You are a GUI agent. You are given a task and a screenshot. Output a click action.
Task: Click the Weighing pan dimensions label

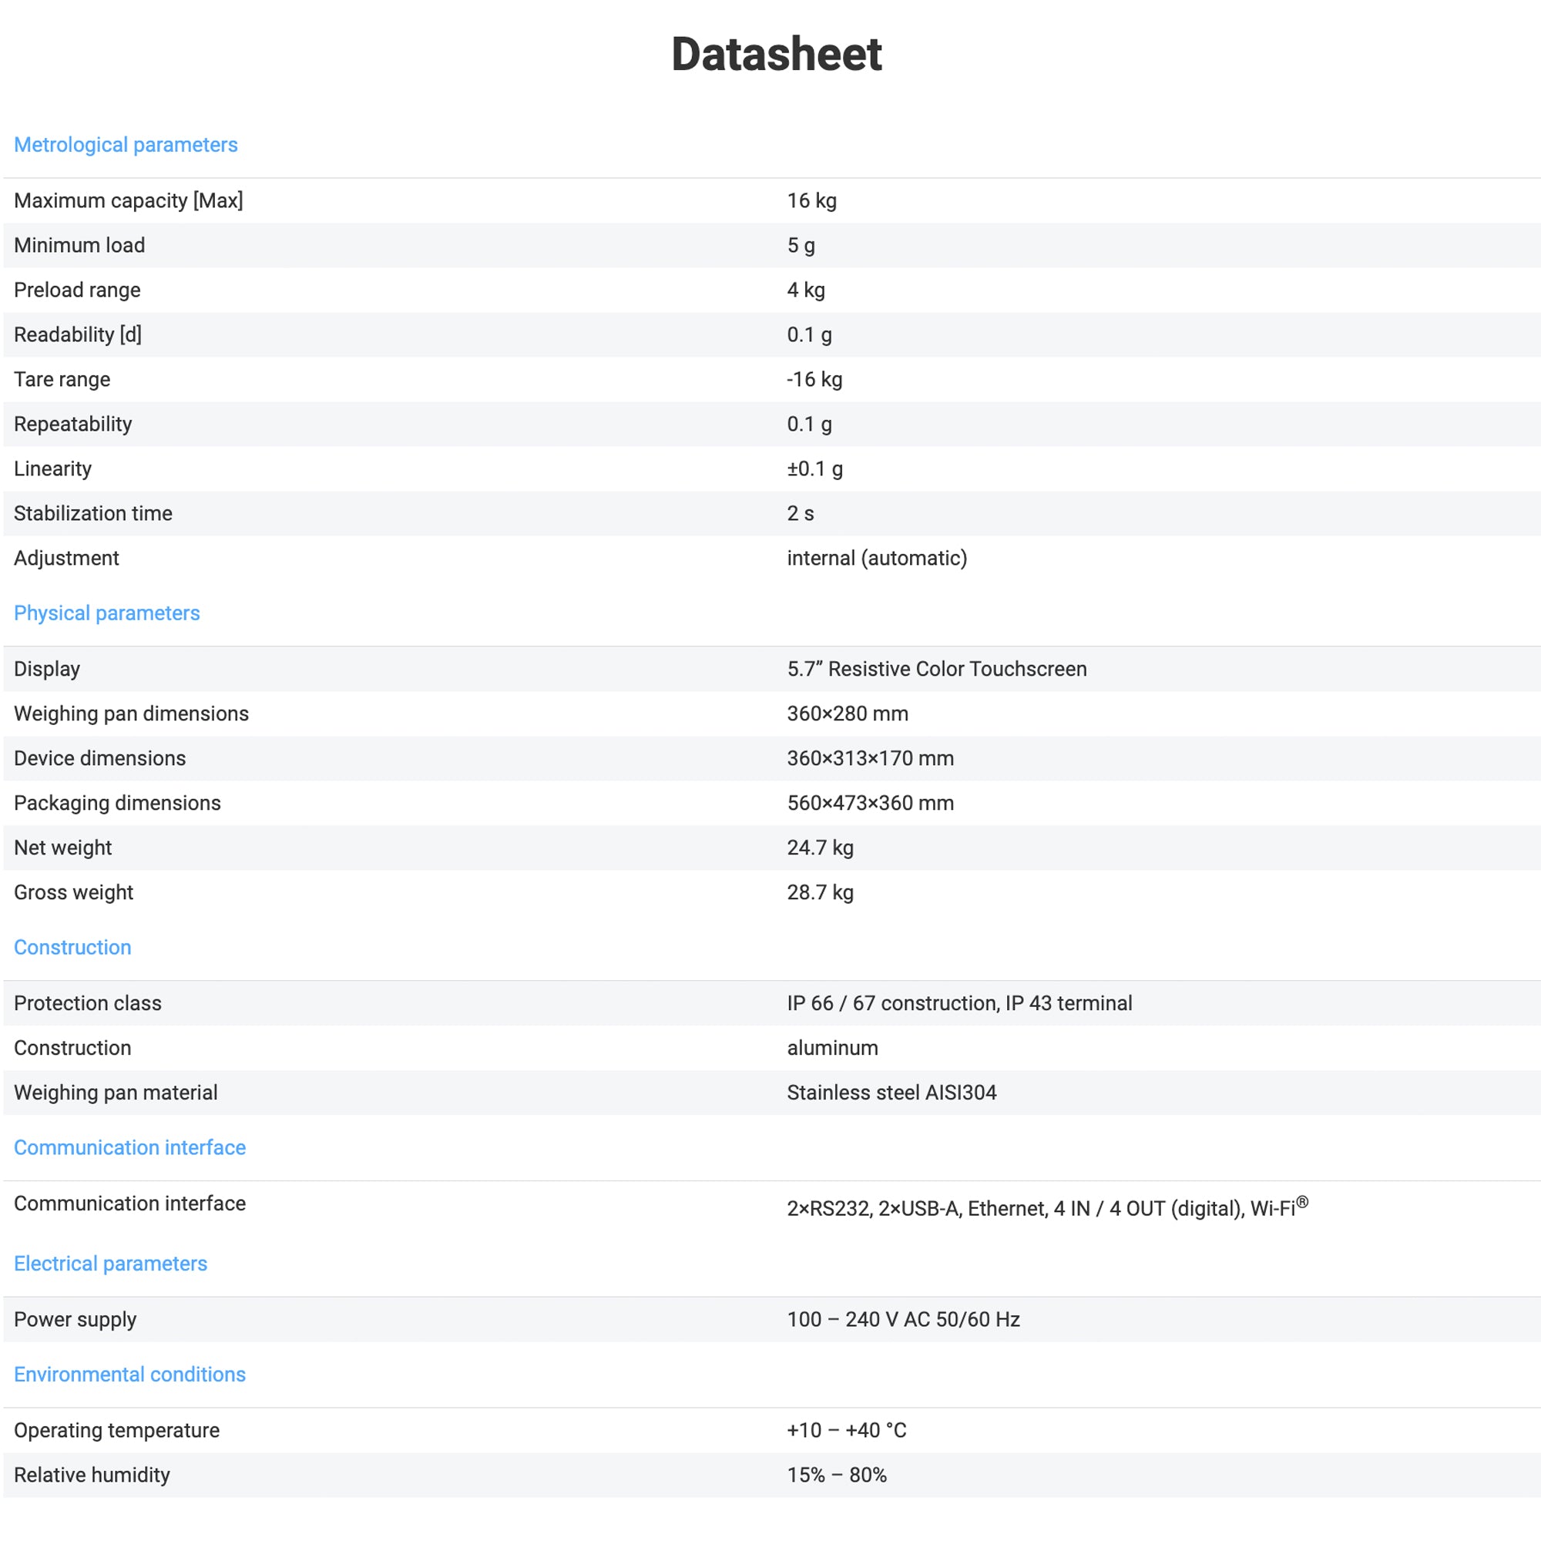pyautogui.click(x=131, y=713)
